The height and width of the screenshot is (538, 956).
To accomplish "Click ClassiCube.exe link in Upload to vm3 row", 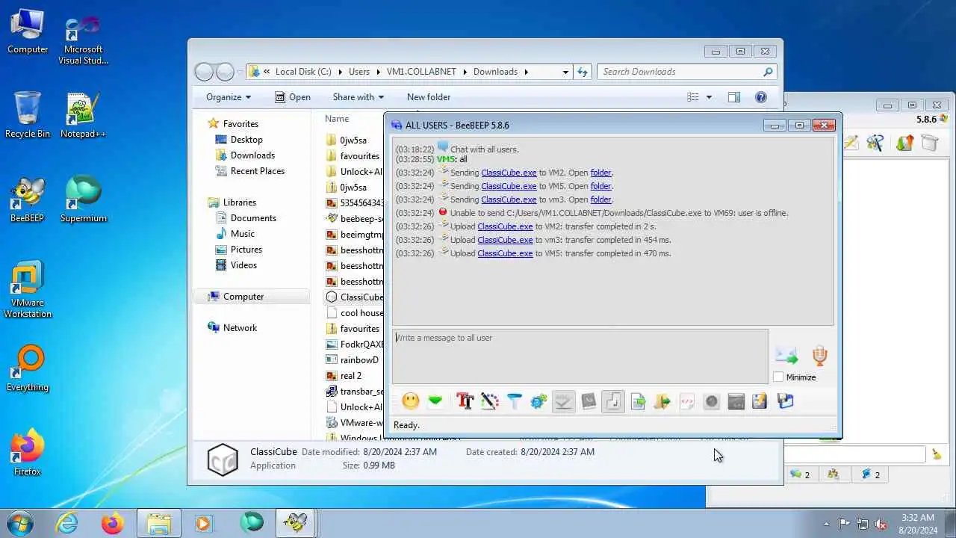I will pyautogui.click(x=505, y=240).
